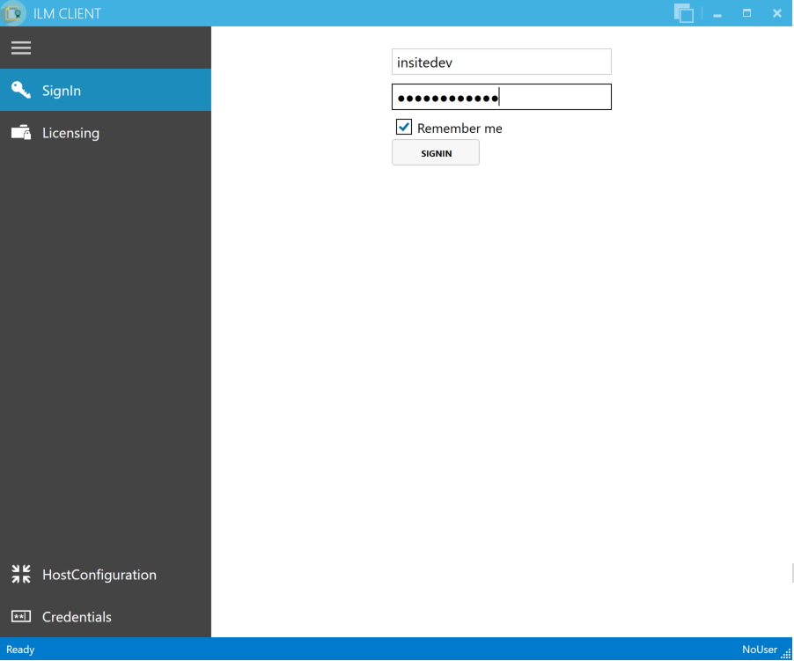Image resolution: width=794 pixels, height=661 pixels.
Task: Select the Credentials sidebar entry
Action: [77, 617]
